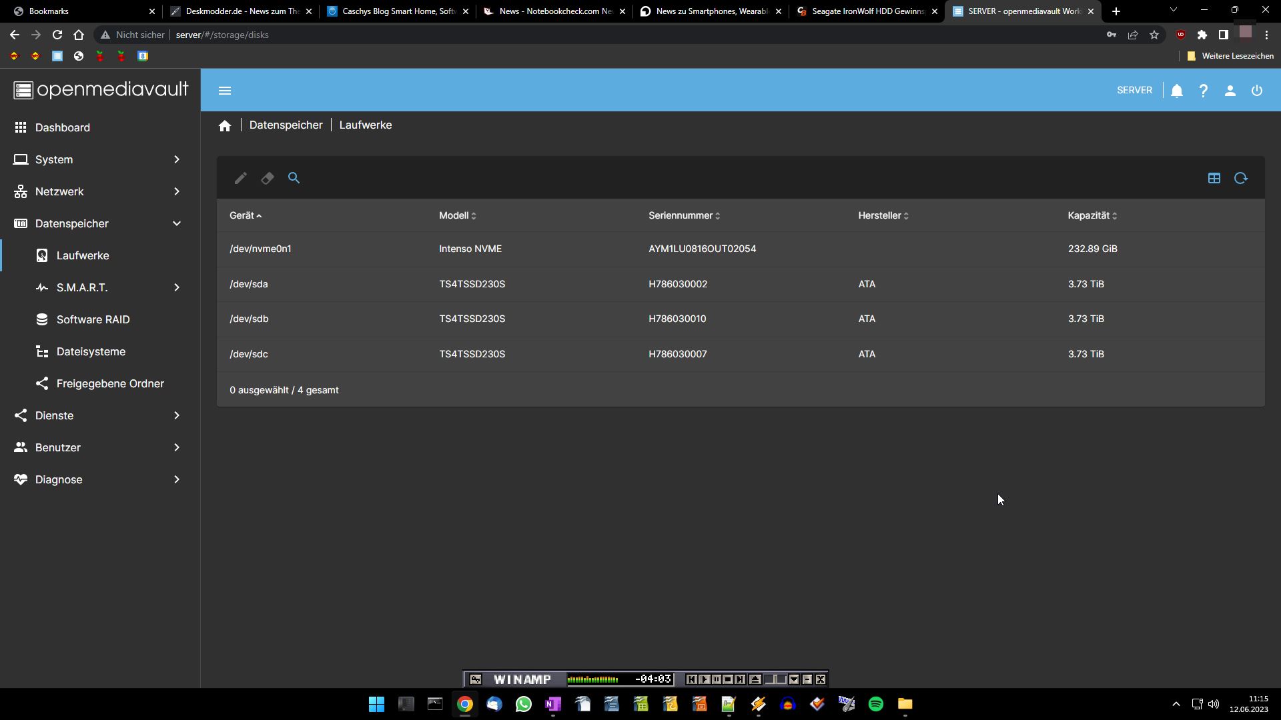Click the pencil edit icon in toolbar
The image size is (1281, 720).
(x=241, y=178)
